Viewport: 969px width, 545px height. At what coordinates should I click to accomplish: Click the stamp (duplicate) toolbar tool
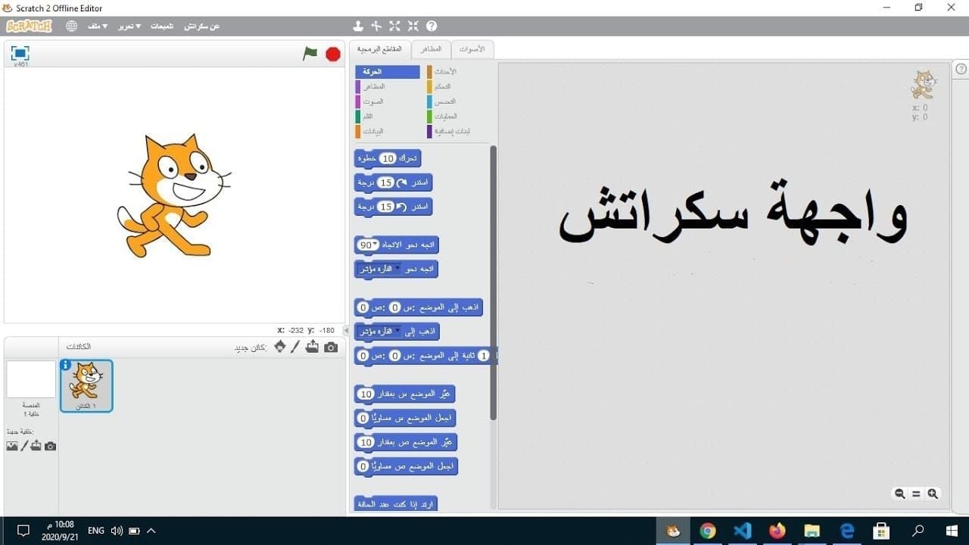click(358, 25)
